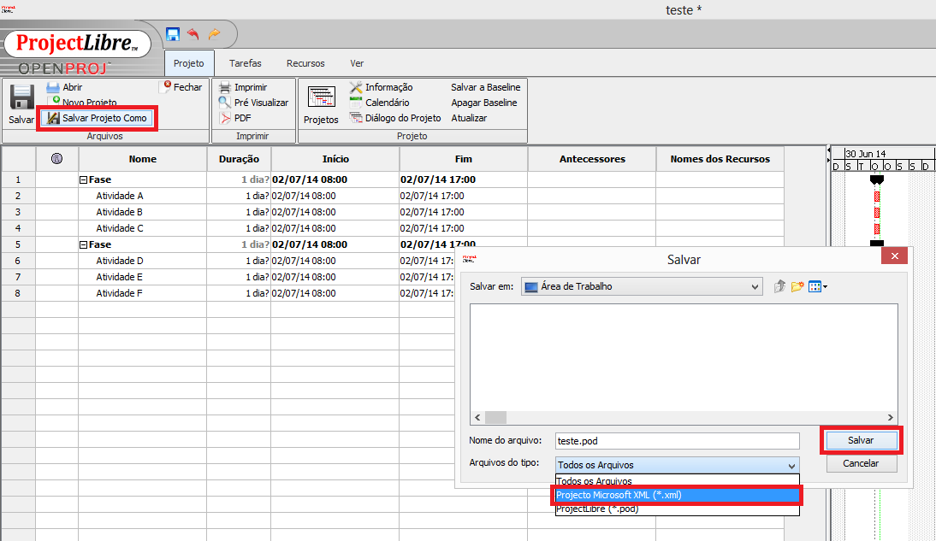Screen dimensions: 936x541
Task: Click the first Fase summary Gantt bar
Action: 876,179
